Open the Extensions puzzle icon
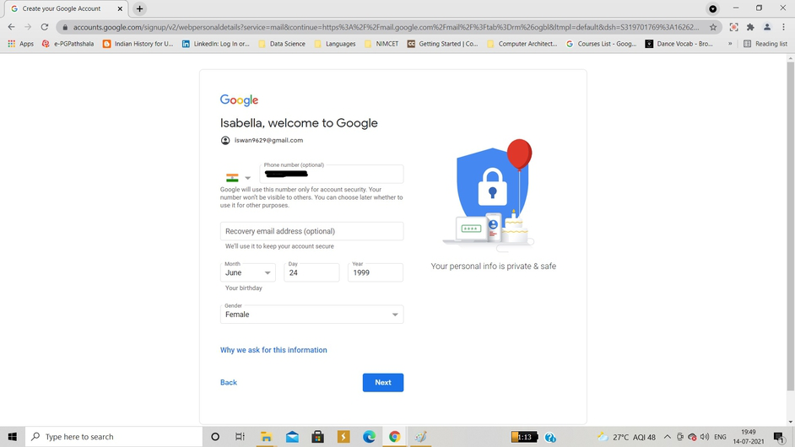This screenshot has width=795, height=447. tap(750, 27)
